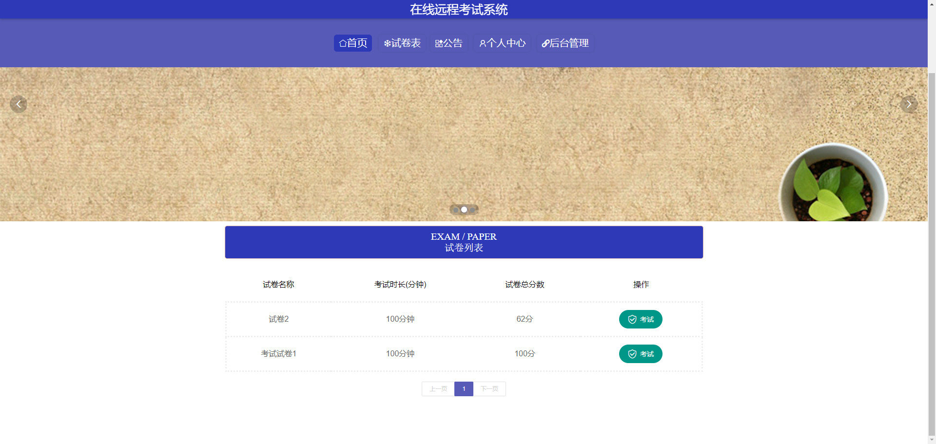Select the third carousel indicator dot
This screenshot has height=444, width=936.
click(x=472, y=210)
